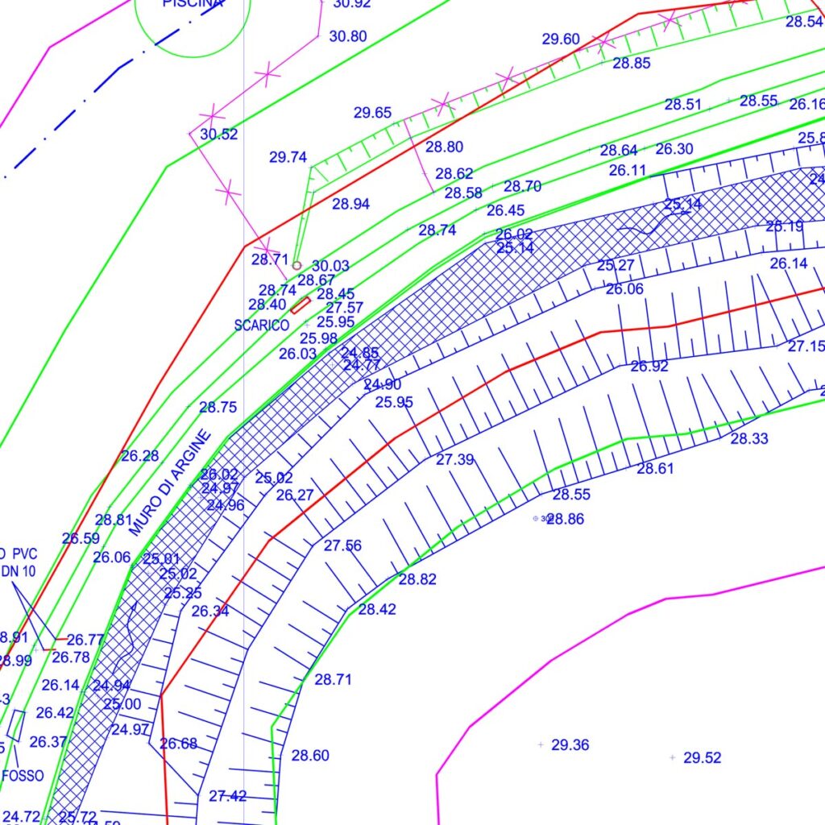Select spot height 29.74

coord(288,157)
